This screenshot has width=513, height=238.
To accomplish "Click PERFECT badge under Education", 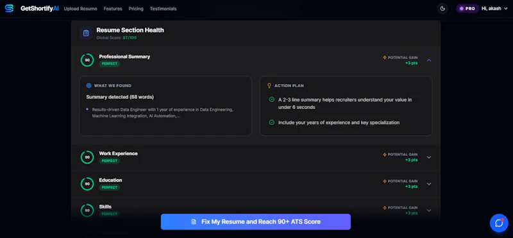I will pyautogui.click(x=109, y=187).
